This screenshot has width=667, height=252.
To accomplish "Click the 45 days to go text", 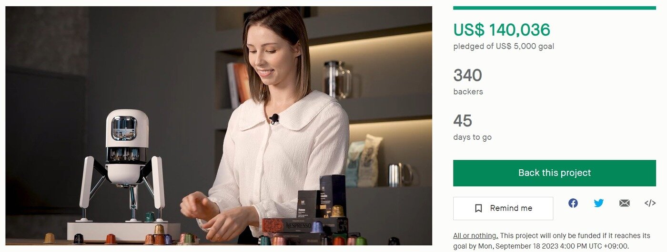I will (x=472, y=127).
